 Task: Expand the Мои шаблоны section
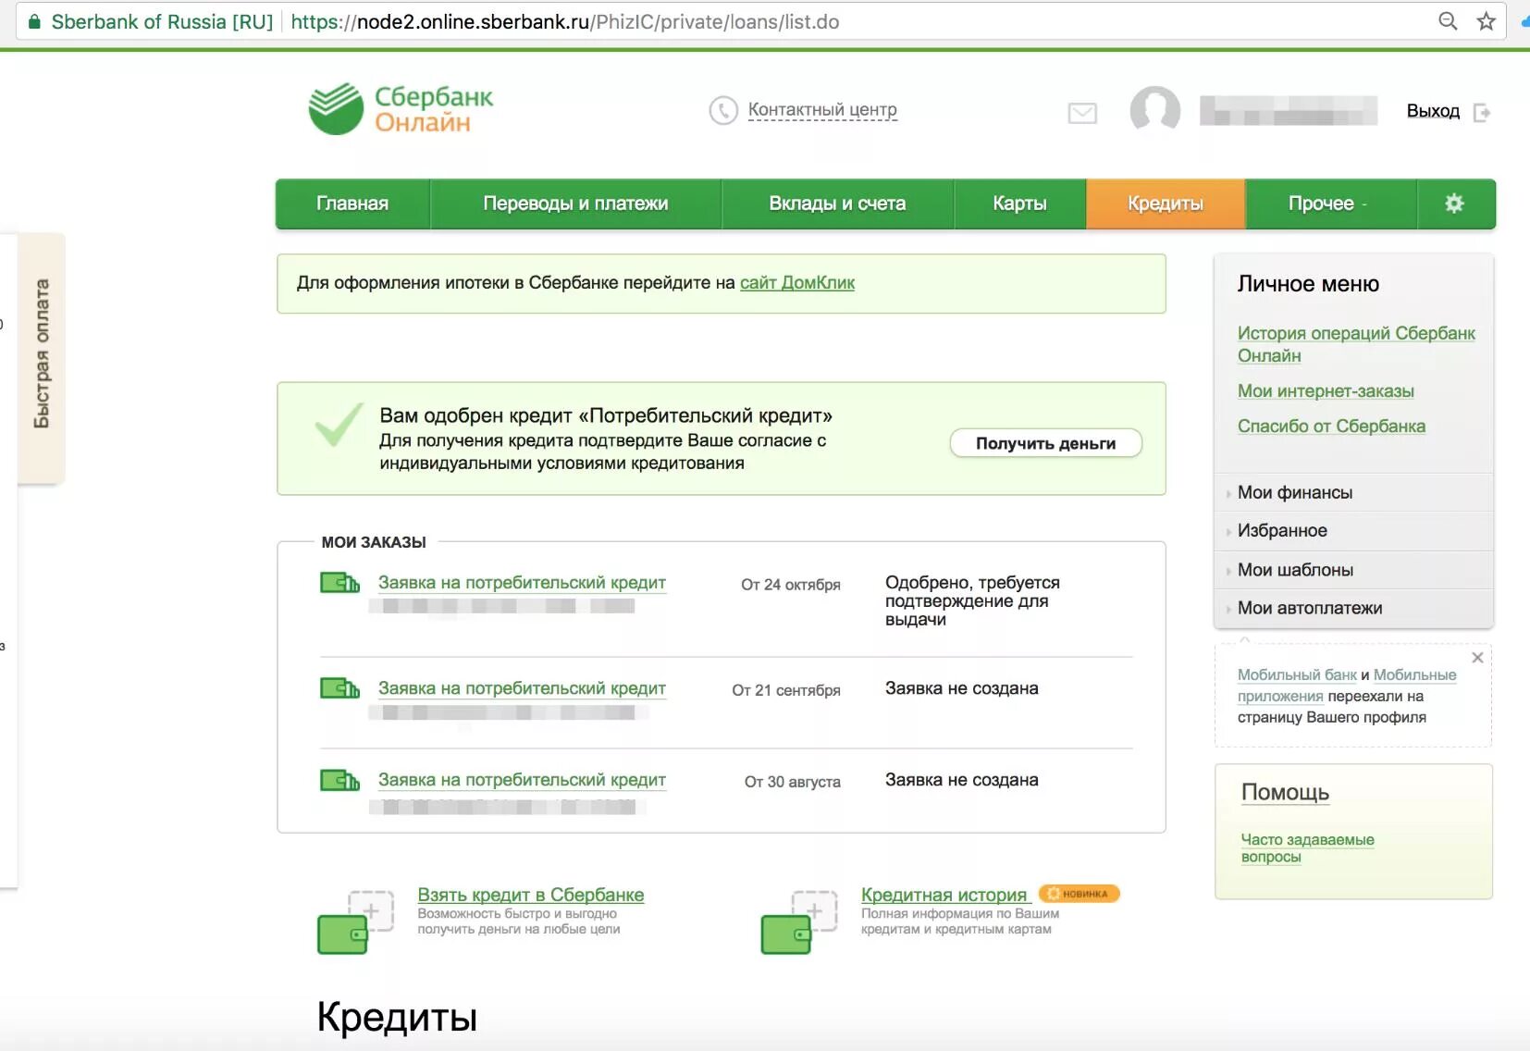(1353, 570)
